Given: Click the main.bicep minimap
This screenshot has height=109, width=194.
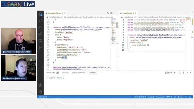Looking at the screenshot, I should tap(189, 19).
